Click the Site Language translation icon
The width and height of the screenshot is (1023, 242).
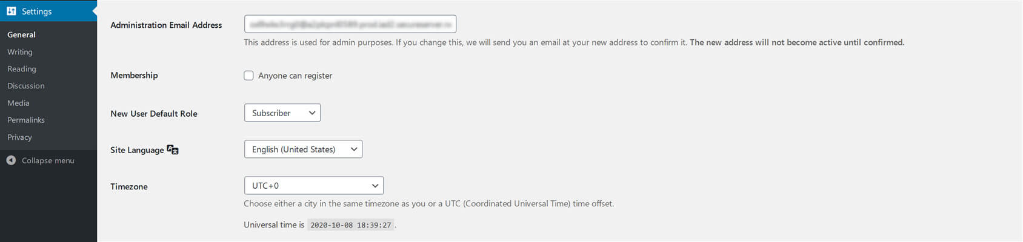(173, 149)
